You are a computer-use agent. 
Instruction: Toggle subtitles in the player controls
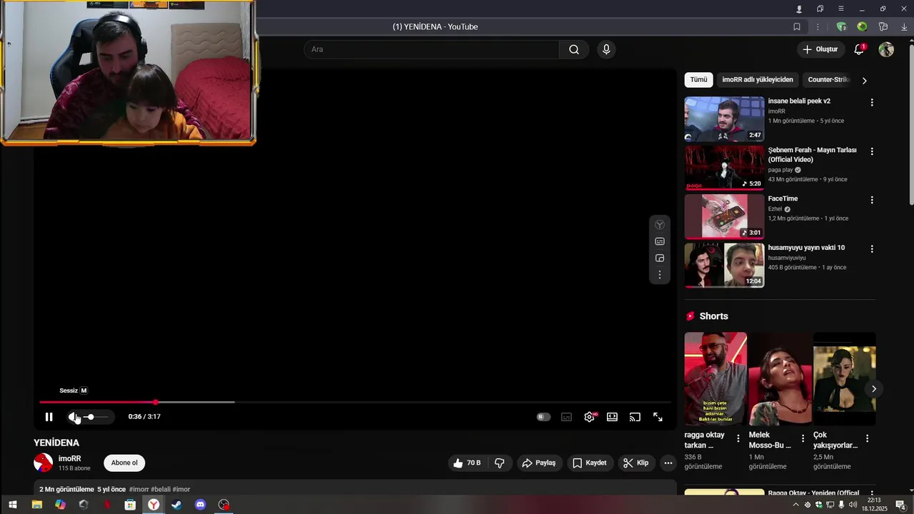[566, 417]
